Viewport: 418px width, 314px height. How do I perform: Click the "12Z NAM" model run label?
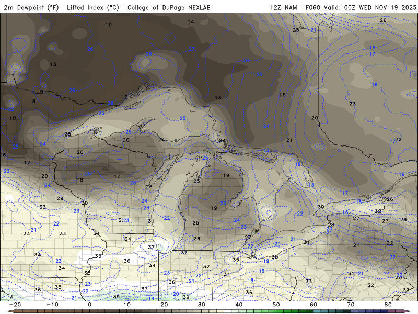(x=283, y=7)
